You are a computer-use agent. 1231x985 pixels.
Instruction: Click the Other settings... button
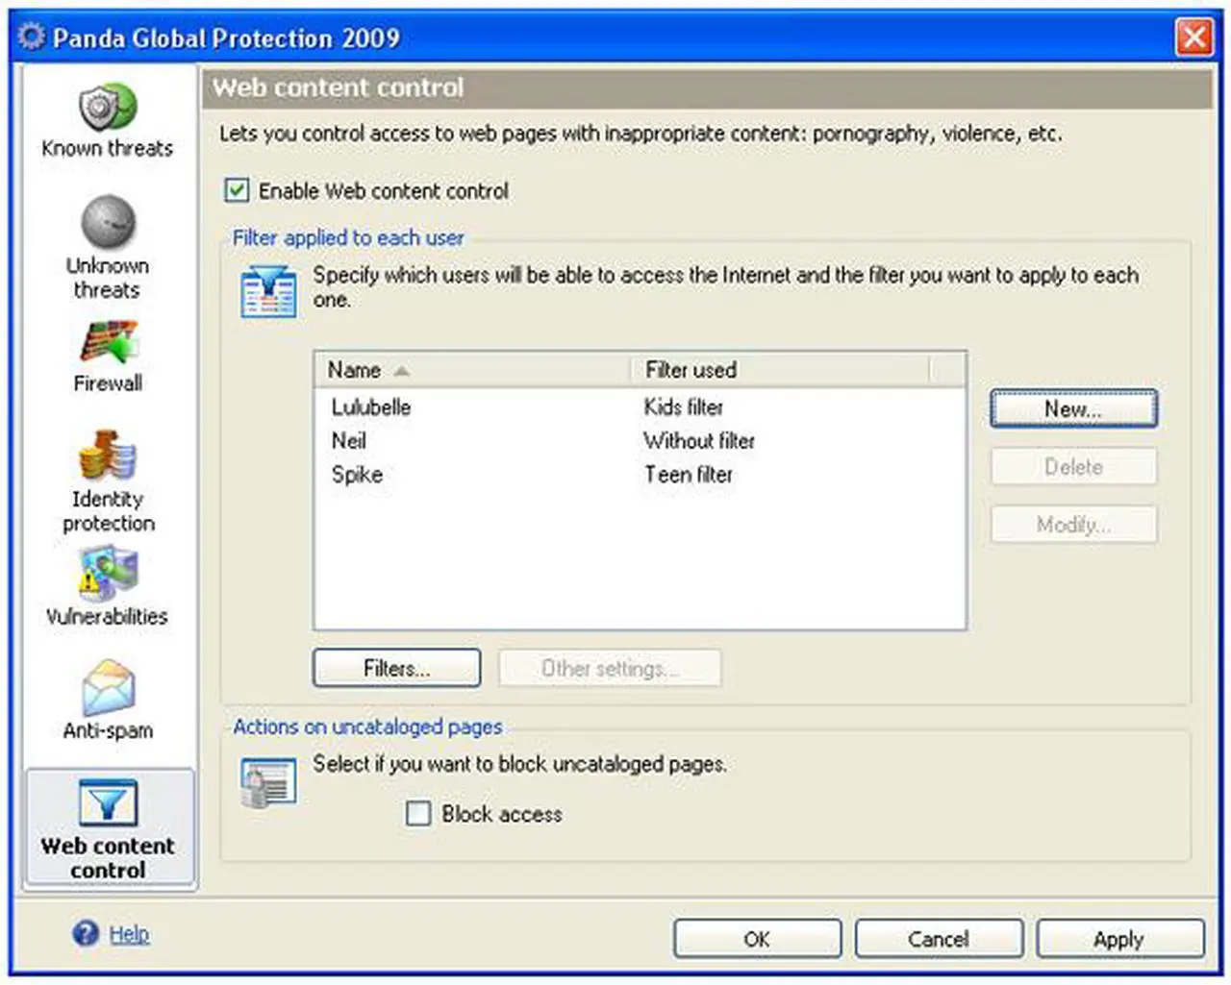tap(610, 668)
